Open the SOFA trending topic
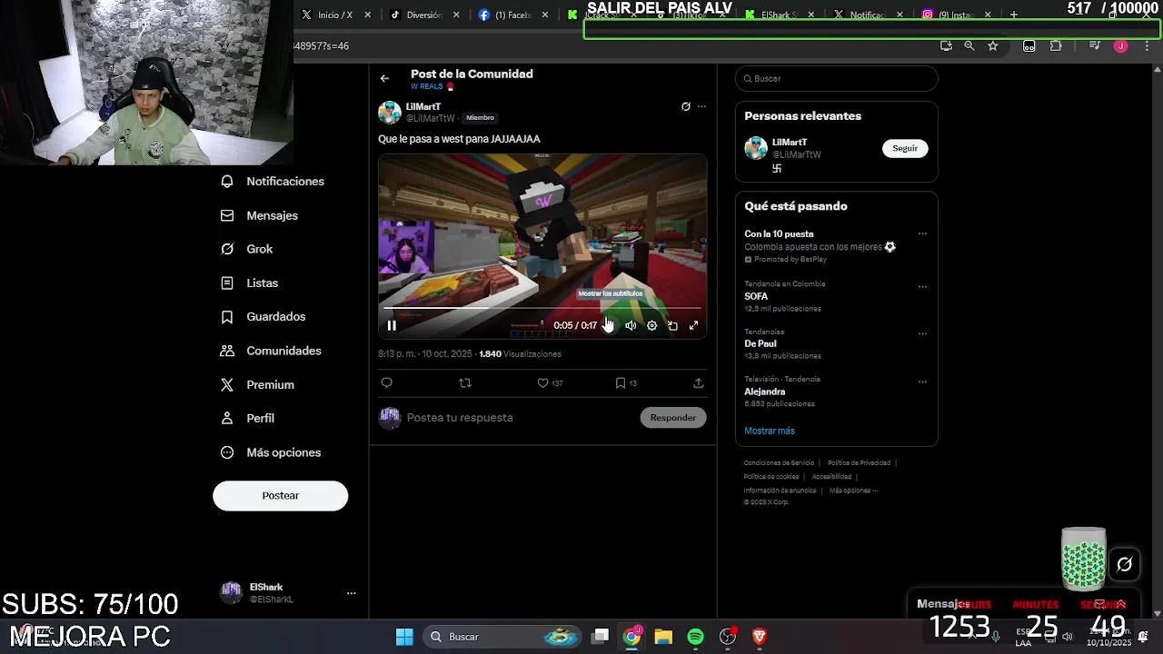Screen dimensions: 1163x654 756,297
